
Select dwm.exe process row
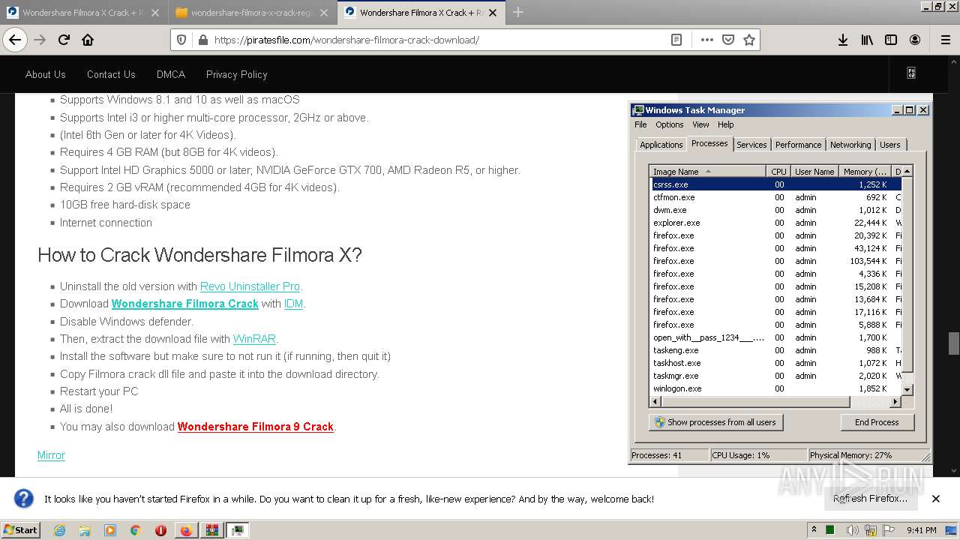(x=775, y=210)
